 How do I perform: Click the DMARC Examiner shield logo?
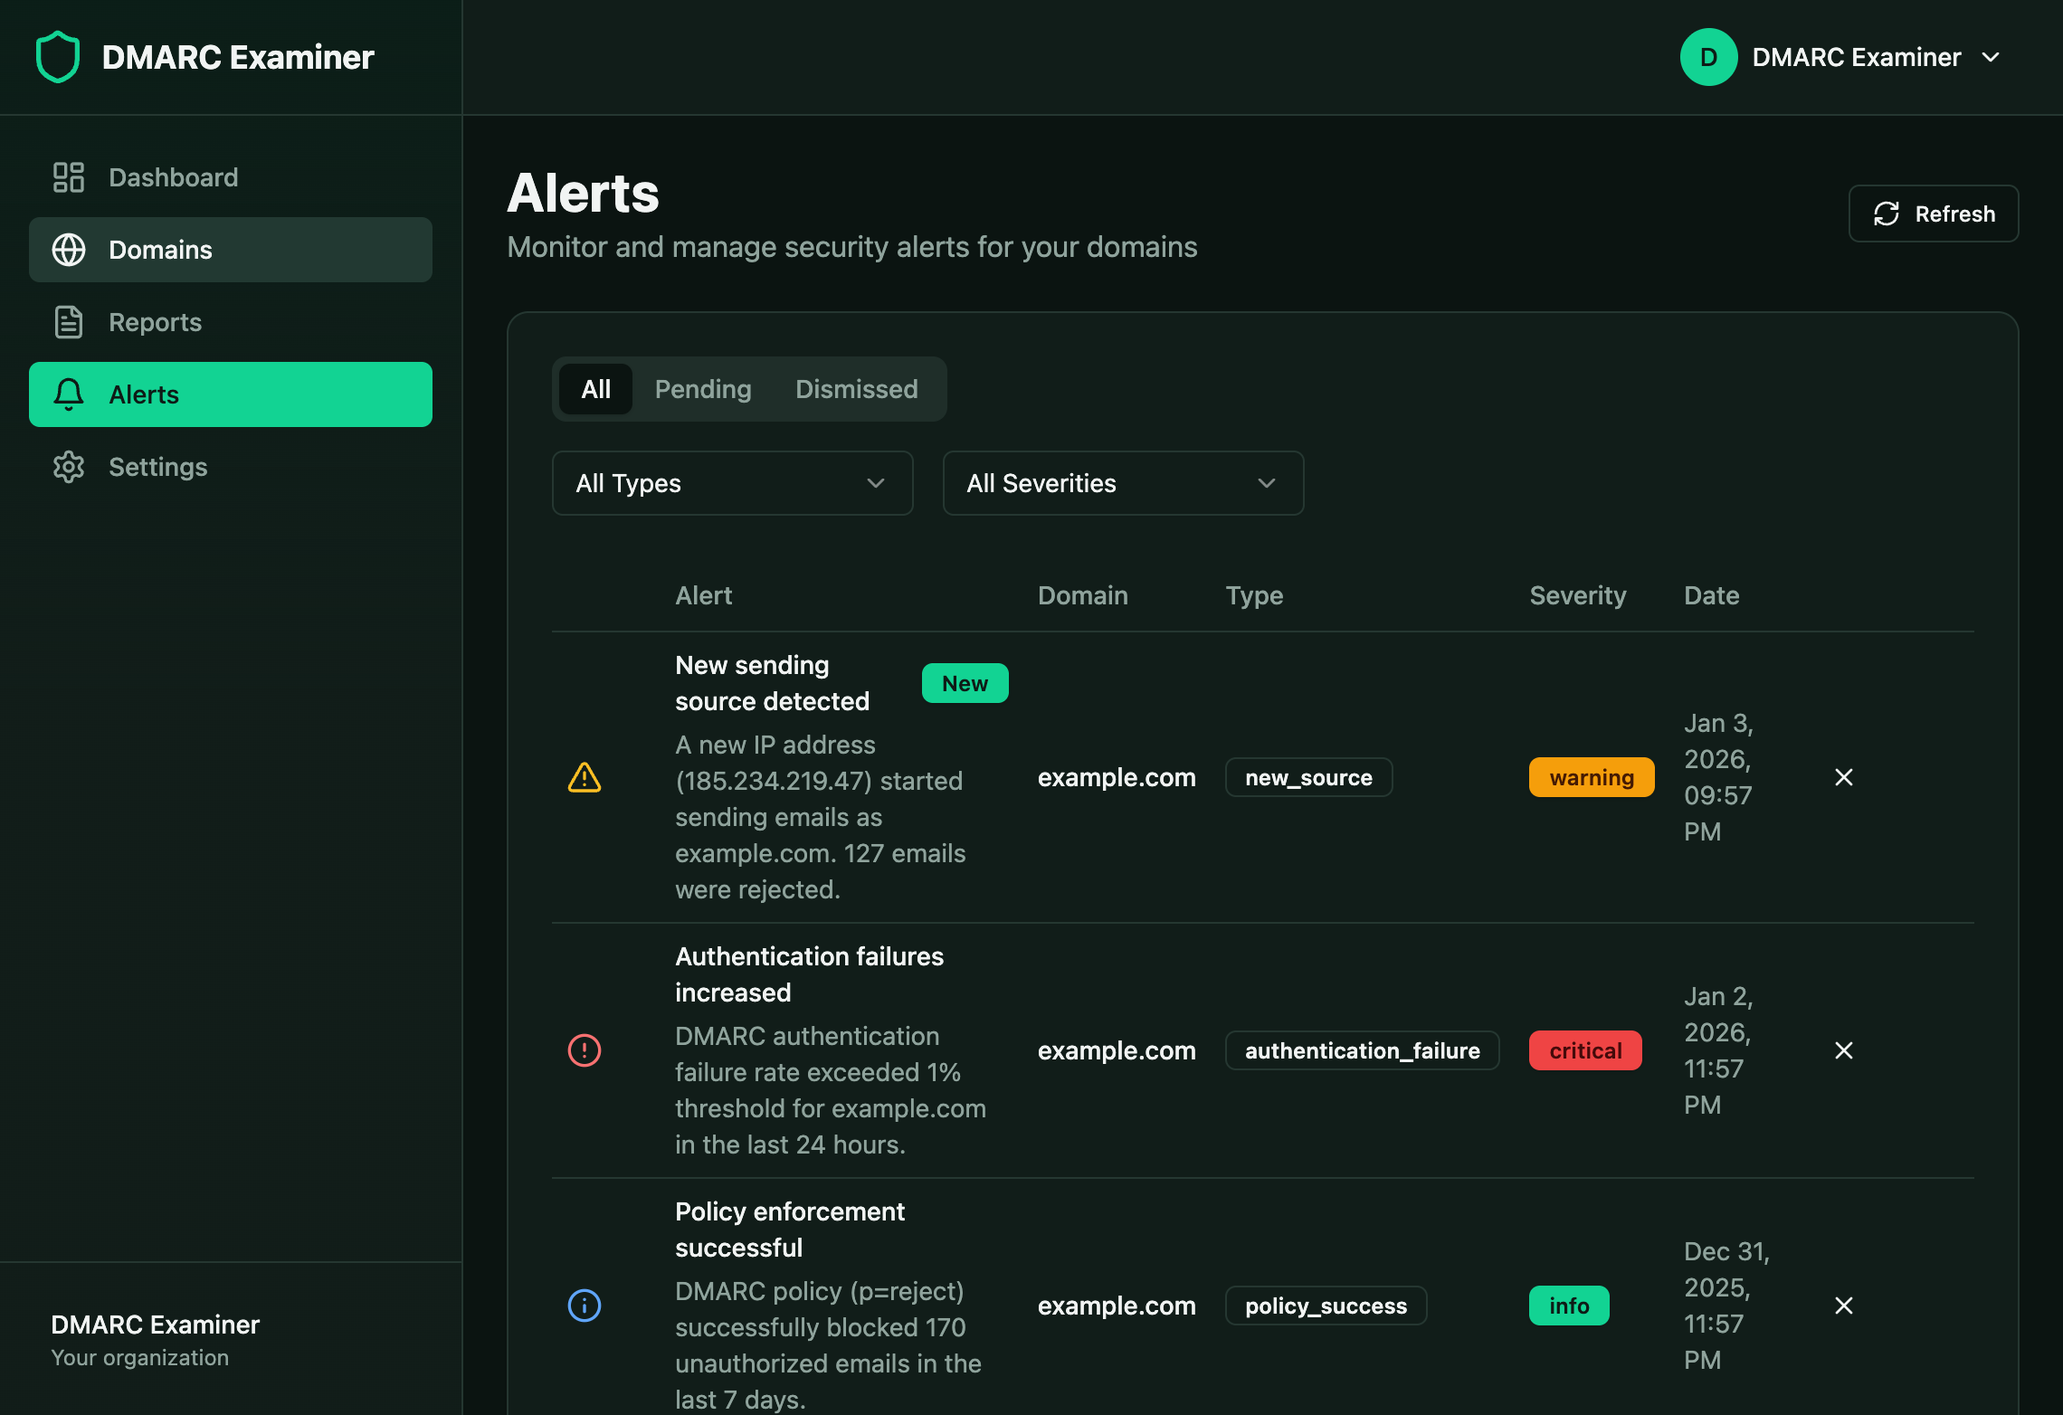click(56, 56)
